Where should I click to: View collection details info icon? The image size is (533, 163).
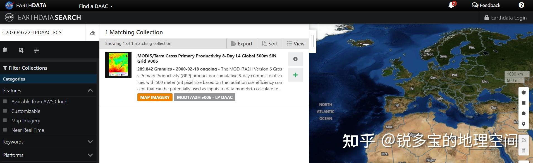[x=295, y=59]
